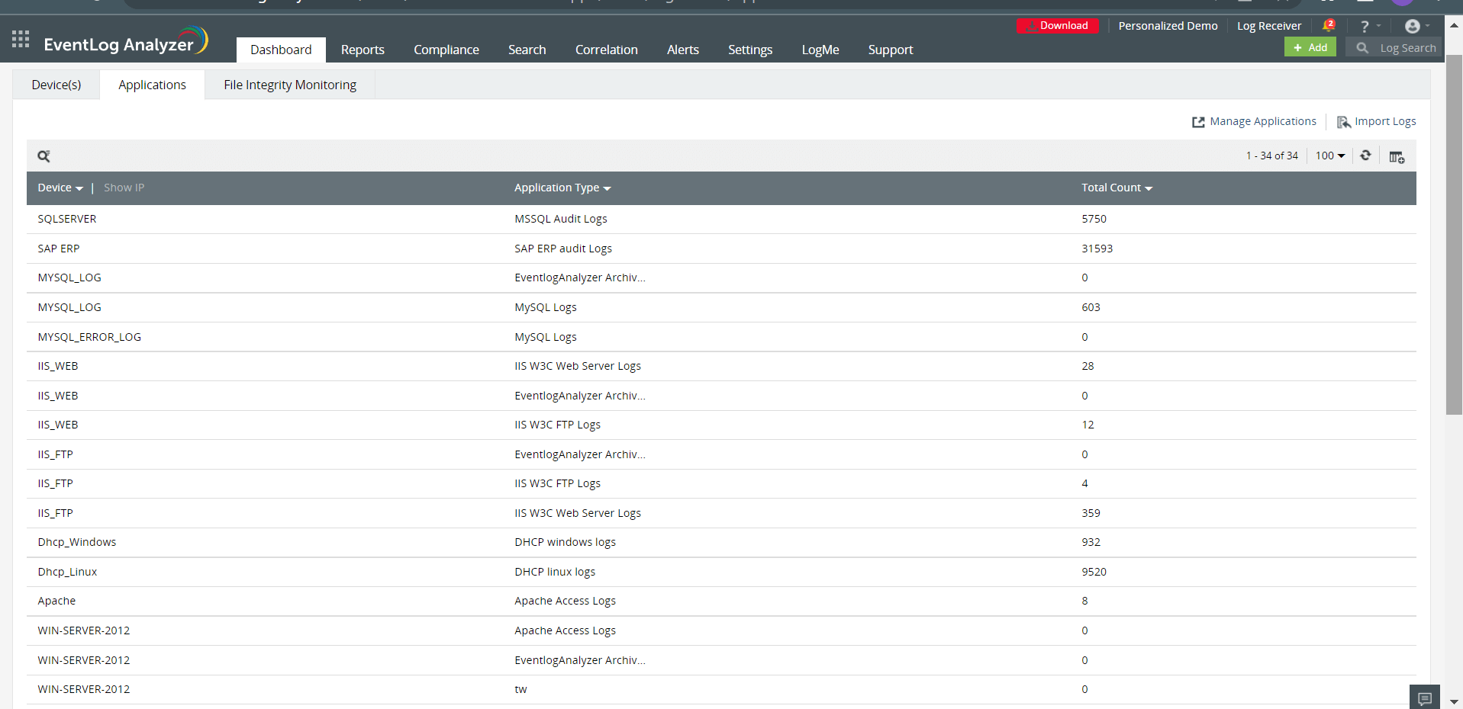
Task: Open the help question mark menu
Action: (1365, 27)
